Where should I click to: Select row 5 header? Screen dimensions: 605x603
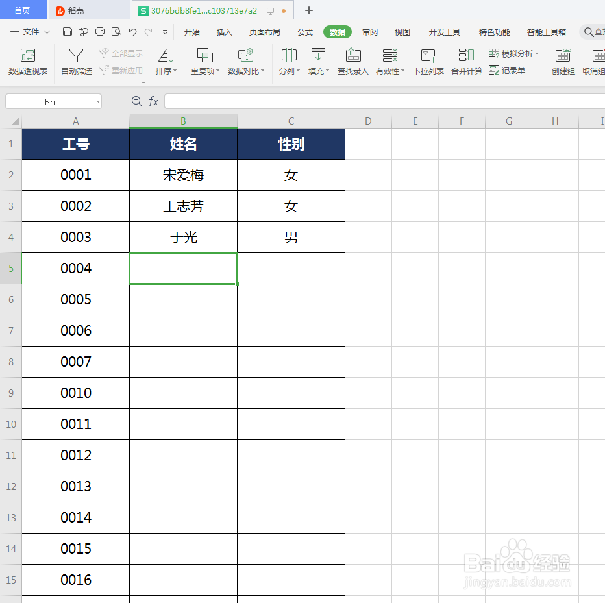coord(11,269)
